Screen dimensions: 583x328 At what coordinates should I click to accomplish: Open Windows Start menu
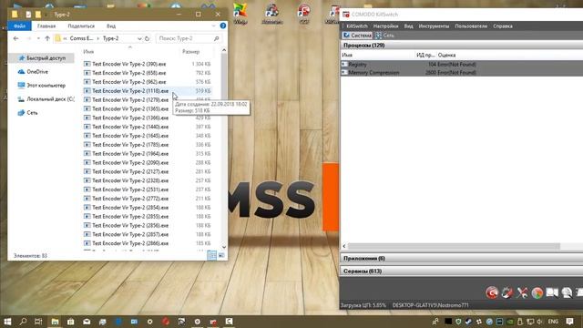coord(7,322)
